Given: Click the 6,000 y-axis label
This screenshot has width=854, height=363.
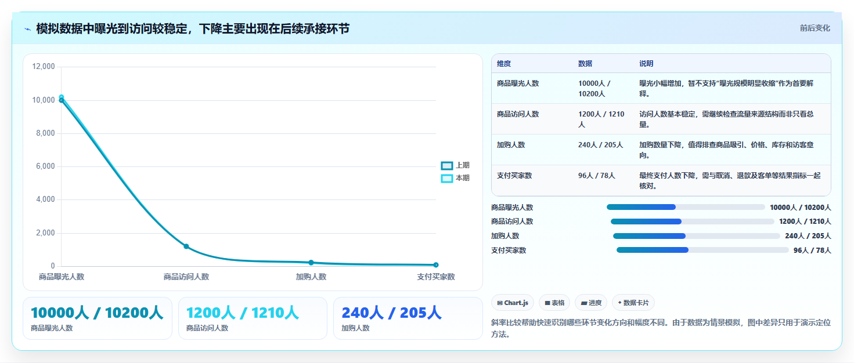Looking at the screenshot, I should pos(46,166).
